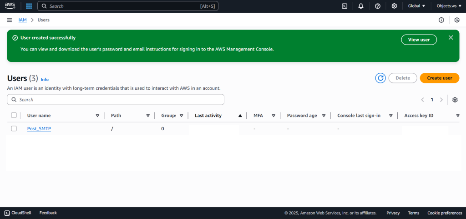Open CloudShell from the top bar icon
466x219 pixels.
(x=345, y=6)
